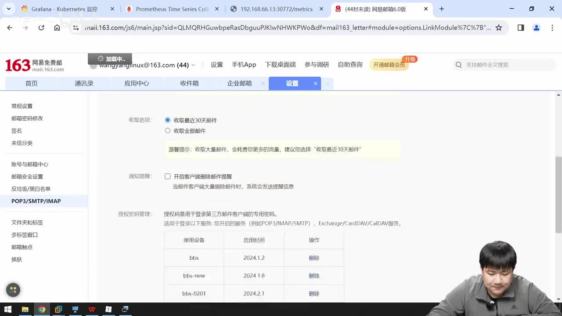
Task: Close the 企业邮箱 tab
Action: (263, 83)
